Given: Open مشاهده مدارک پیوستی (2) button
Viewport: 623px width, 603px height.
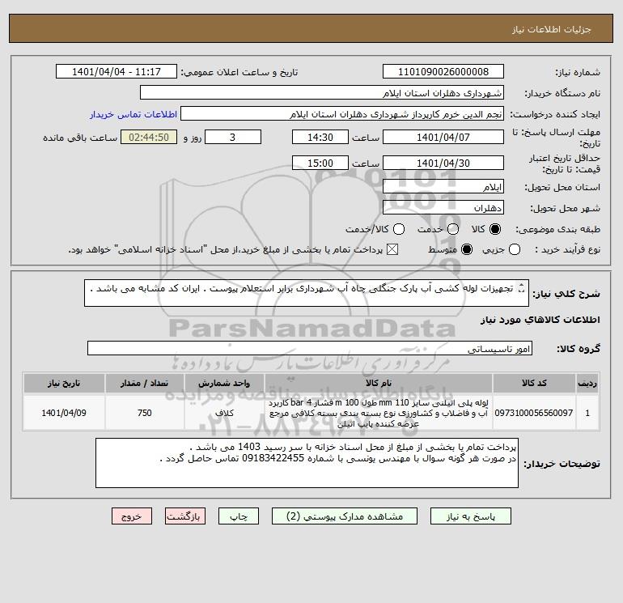Looking at the screenshot, I should click(345, 516).
